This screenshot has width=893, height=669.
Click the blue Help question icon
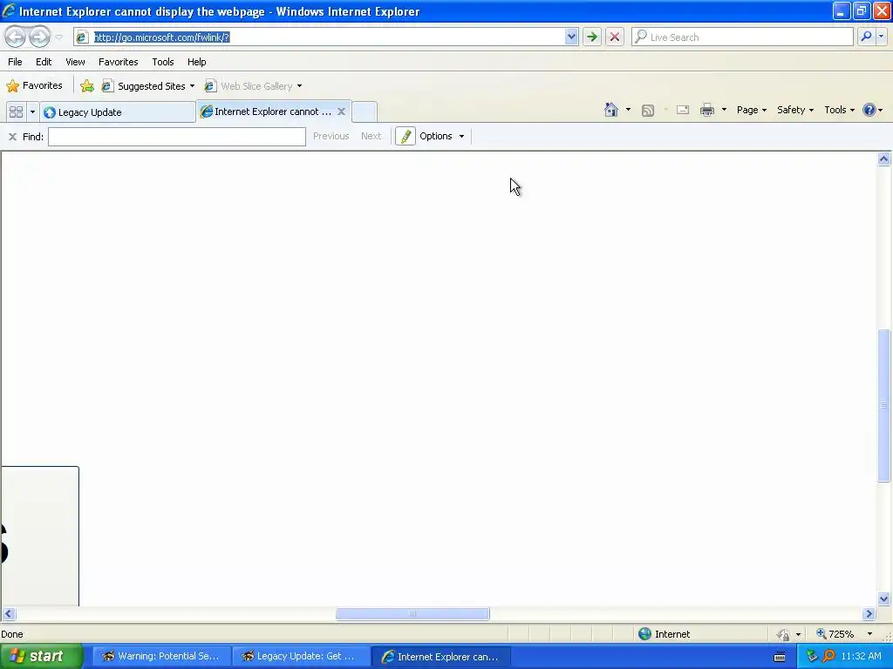(x=869, y=110)
